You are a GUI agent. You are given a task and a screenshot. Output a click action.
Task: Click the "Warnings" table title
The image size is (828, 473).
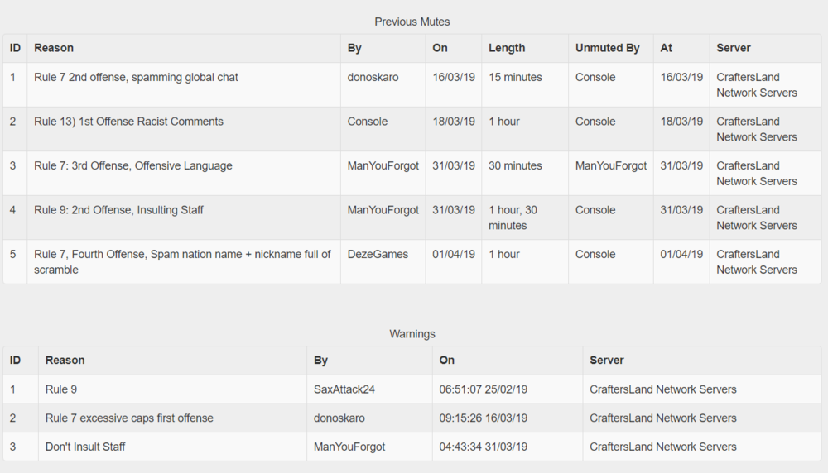pos(412,334)
